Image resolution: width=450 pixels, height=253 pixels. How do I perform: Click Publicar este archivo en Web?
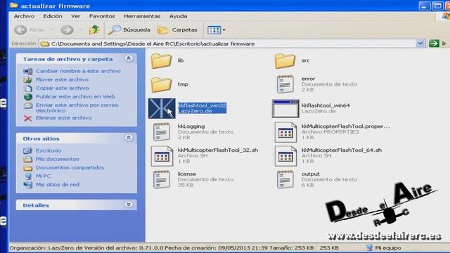click(x=75, y=97)
